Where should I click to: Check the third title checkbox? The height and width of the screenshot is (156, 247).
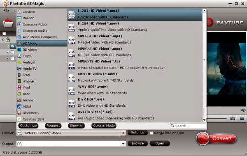(x=13, y=59)
